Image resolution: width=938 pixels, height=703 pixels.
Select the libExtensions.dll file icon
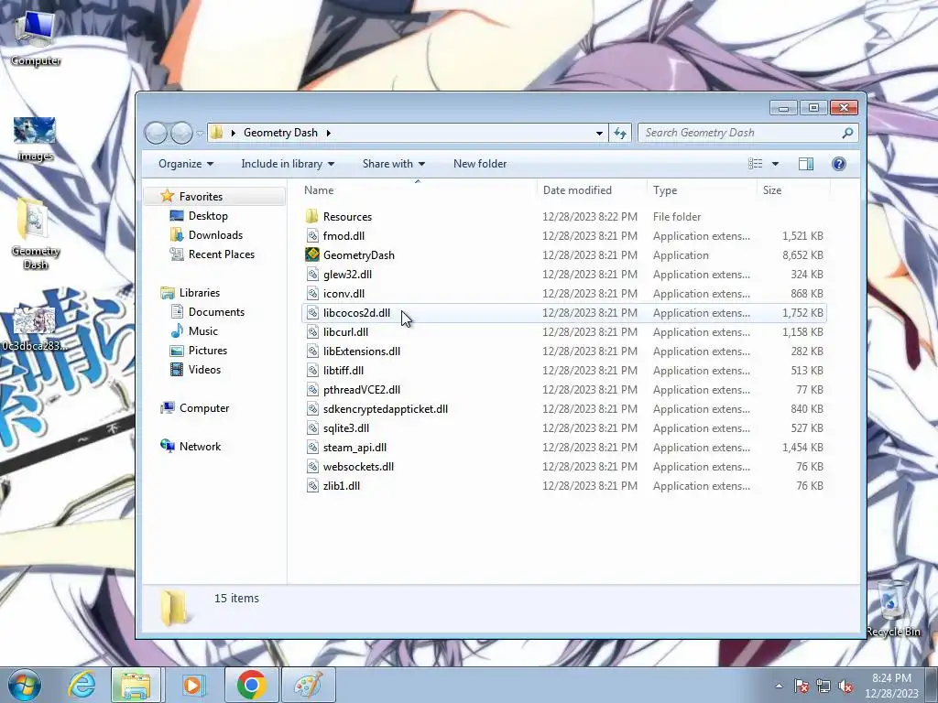point(312,351)
